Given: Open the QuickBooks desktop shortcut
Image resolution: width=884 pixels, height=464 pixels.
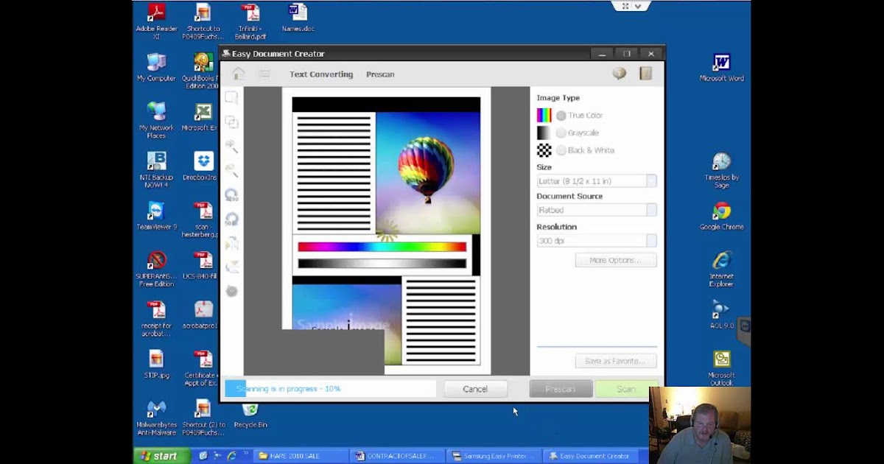Looking at the screenshot, I should coord(203,71).
